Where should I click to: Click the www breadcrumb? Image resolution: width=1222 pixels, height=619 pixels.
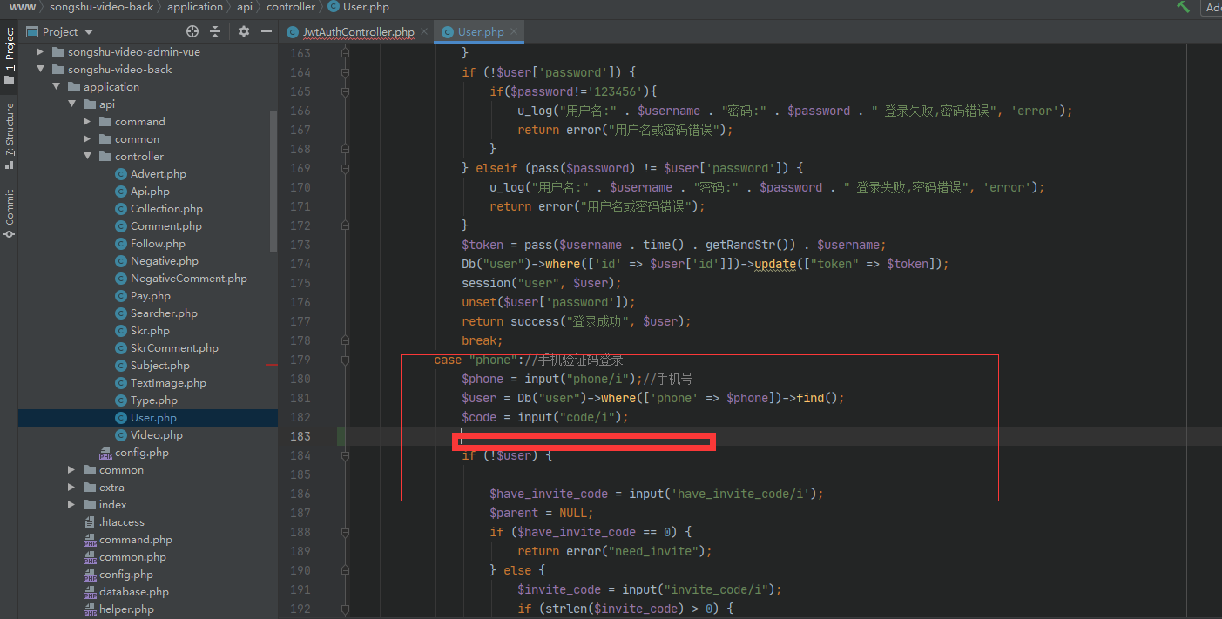click(22, 7)
